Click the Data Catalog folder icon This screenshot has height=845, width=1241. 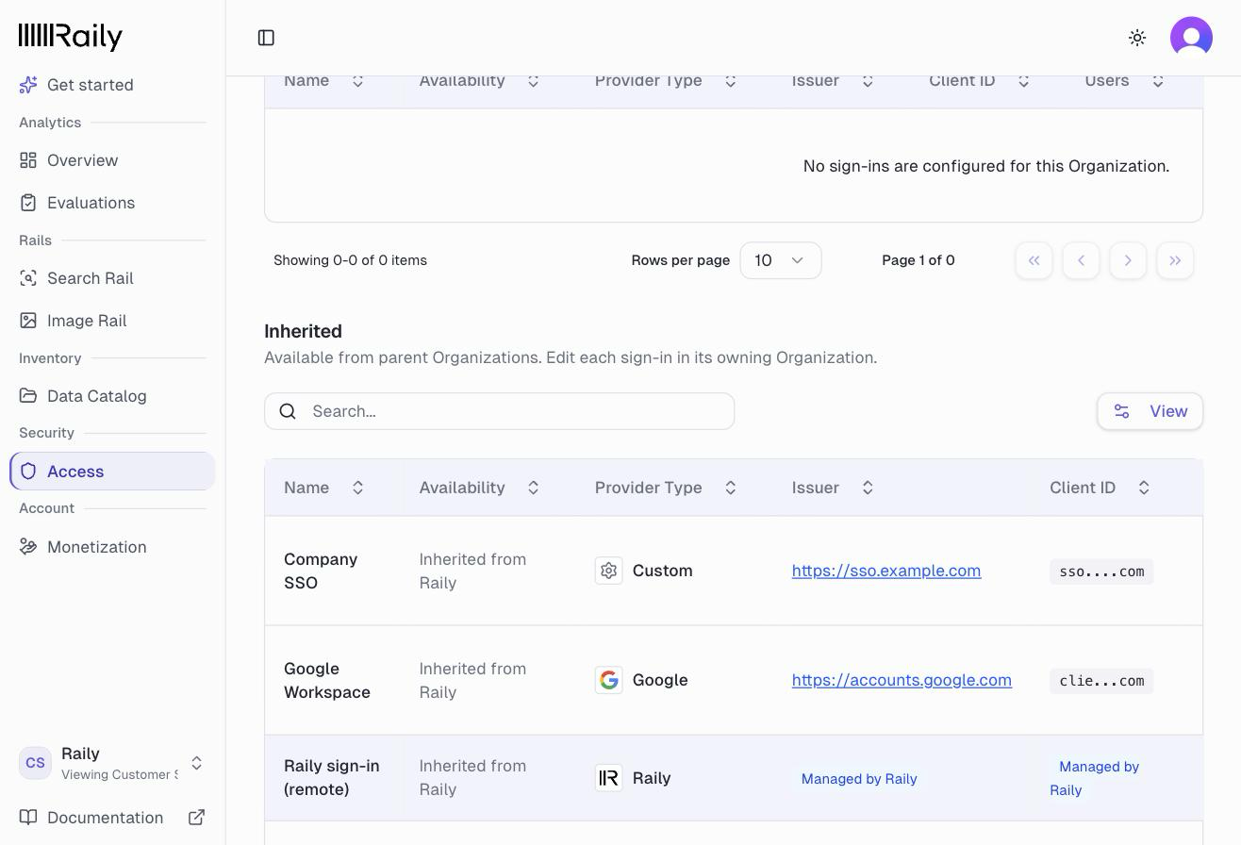coord(28,396)
